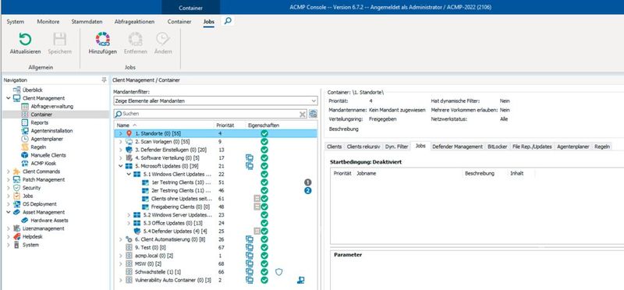Select the Schwachstelle (1) [1] container row

coord(215,272)
